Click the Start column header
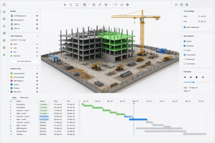The image size is (215, 143). 56,101
